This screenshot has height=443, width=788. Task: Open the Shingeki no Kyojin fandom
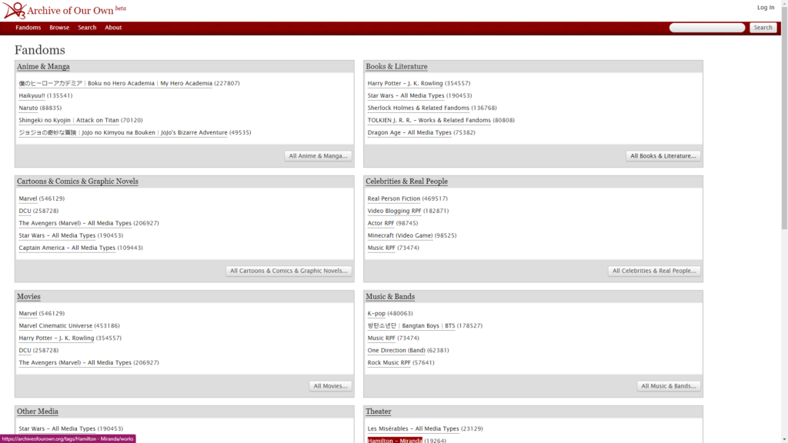pyautogui.click(x=68, y=121)
